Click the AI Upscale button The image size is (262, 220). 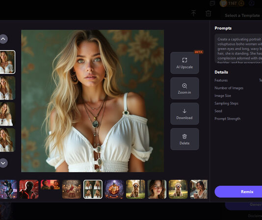tap(184, 63)
